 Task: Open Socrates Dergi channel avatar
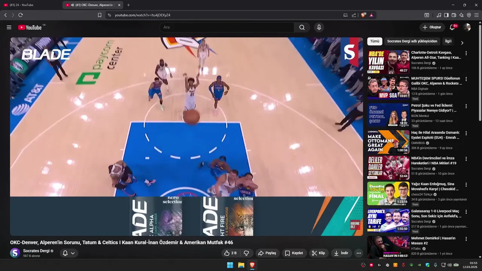[15, 253]
